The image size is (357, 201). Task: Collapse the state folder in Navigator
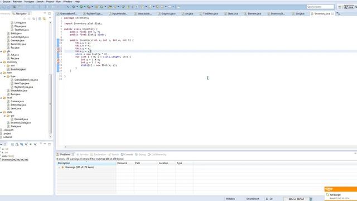tap(1, 112)
